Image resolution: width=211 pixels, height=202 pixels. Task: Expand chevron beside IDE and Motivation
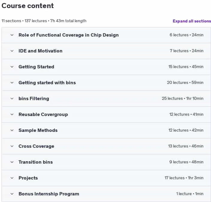[12, 51]
